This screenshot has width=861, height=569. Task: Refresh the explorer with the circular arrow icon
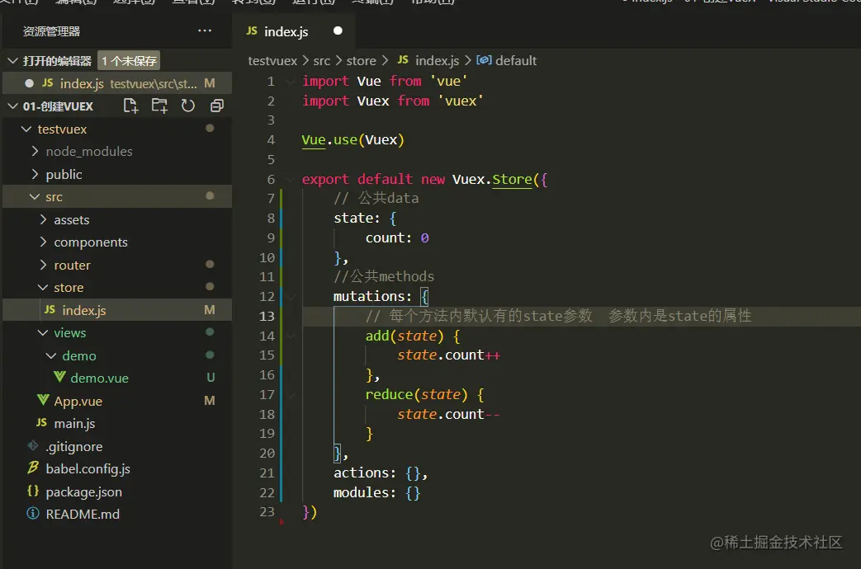[187, 106]
